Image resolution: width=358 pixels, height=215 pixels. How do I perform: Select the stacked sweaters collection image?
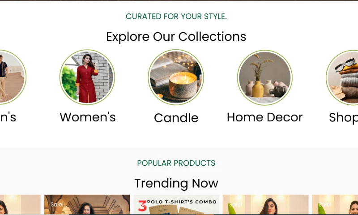pos(342,77)
